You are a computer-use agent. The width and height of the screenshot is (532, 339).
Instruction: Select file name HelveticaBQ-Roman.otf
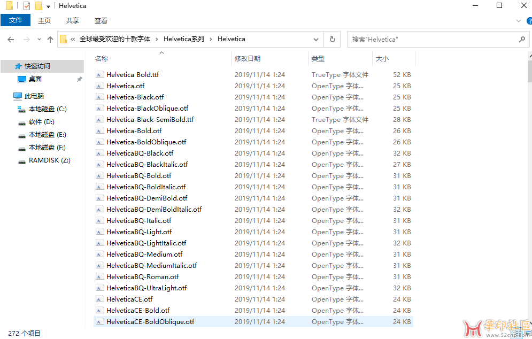(x=143, y=276)
